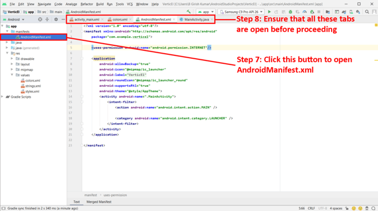The width and height of the screenshot is (378, 211).
Task: Select AndroidManifest.xml in the project tree
Action: [x=34, y=37]
